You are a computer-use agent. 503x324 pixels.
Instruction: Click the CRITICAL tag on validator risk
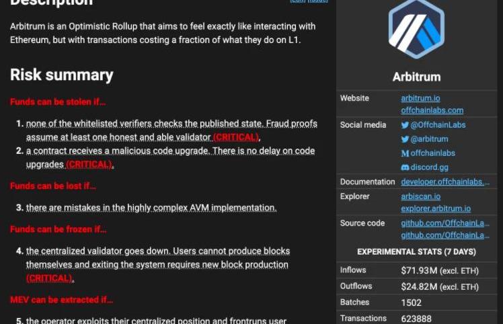coord(236,137)
